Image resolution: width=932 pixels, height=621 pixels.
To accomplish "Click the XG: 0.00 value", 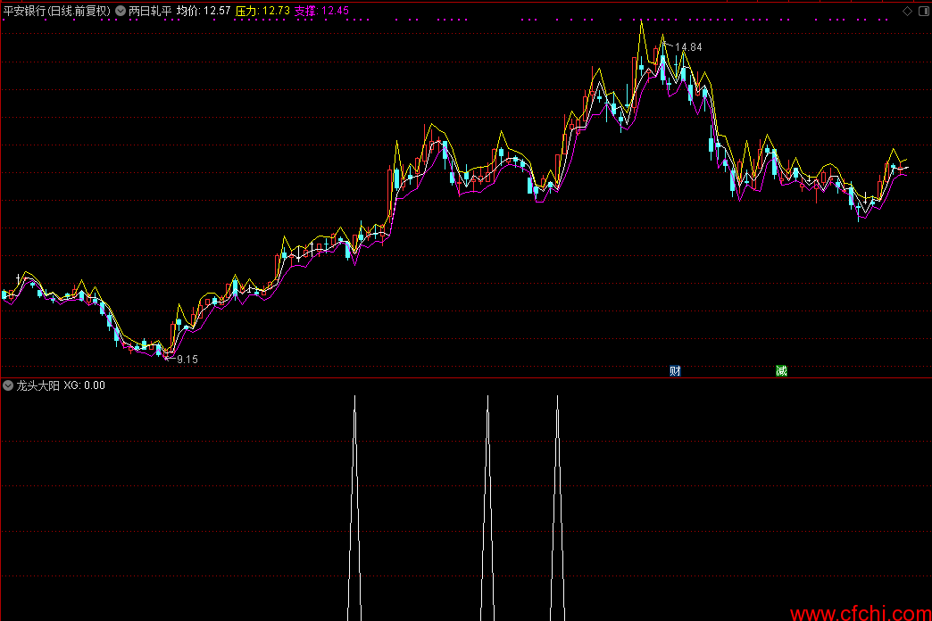I will pos(85,385).
